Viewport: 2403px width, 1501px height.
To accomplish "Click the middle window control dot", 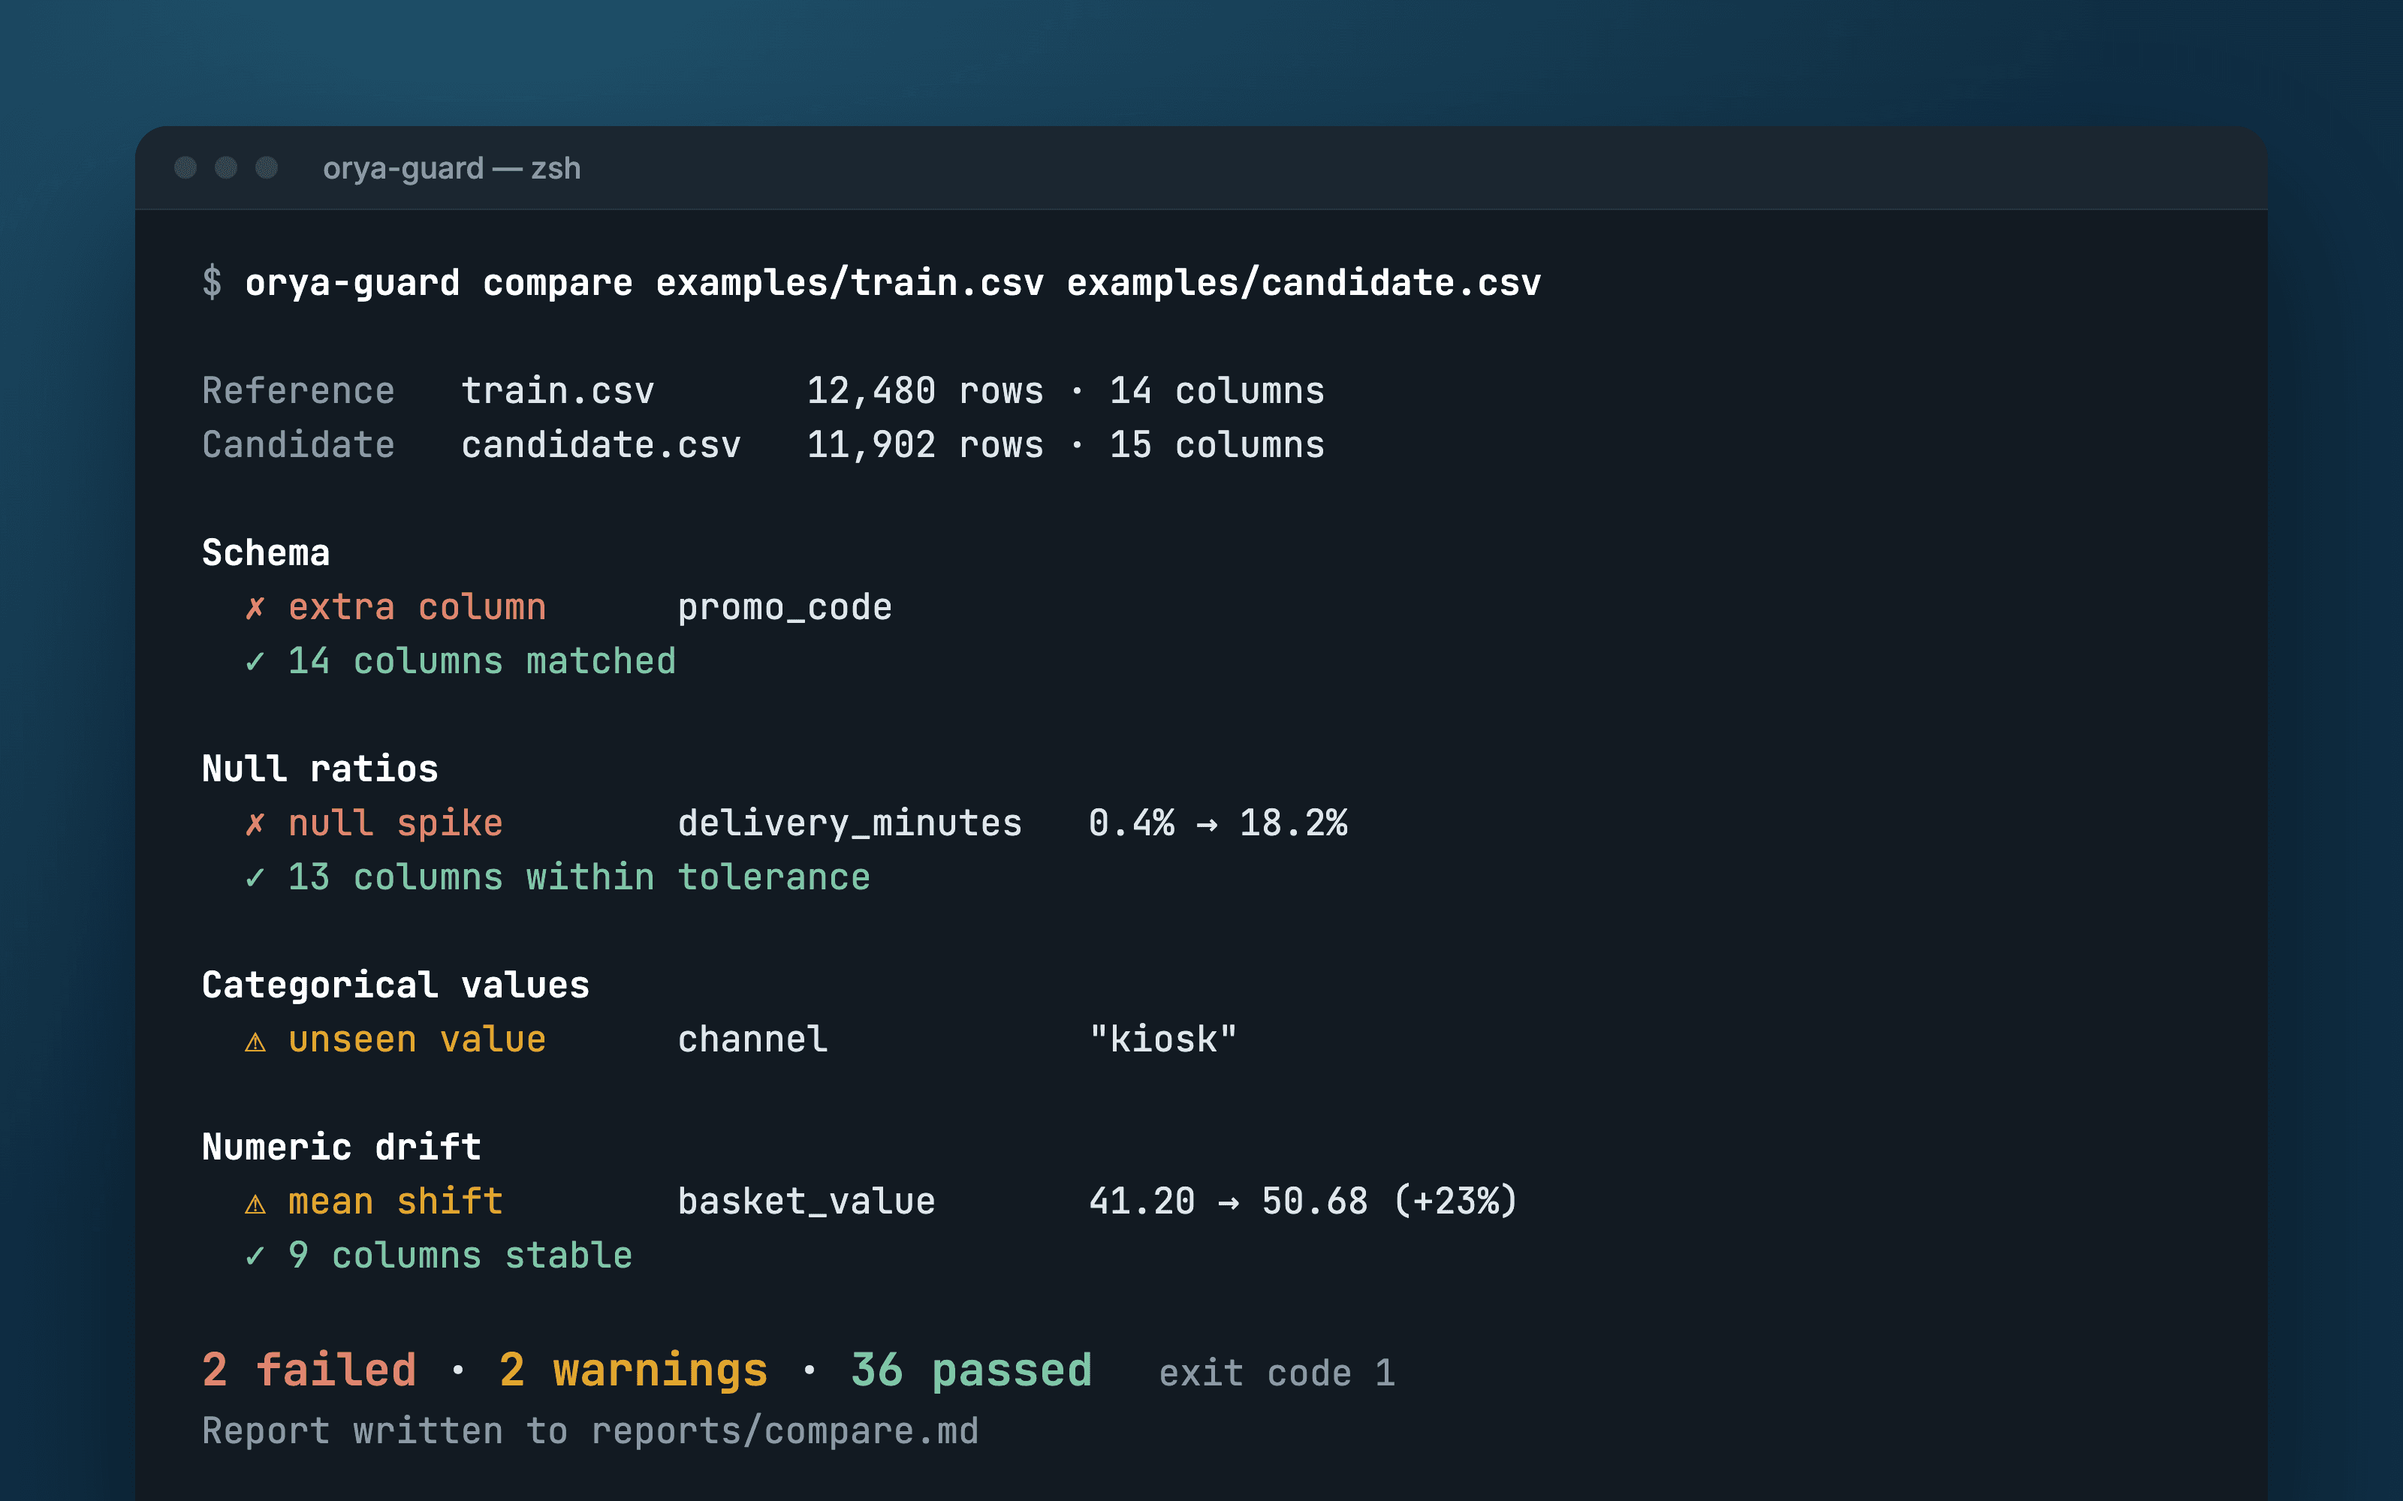I will tap(226, 168).
